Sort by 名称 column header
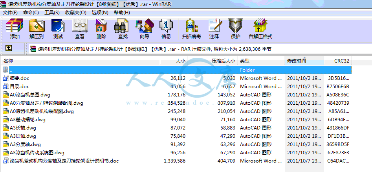 [81, 61]
